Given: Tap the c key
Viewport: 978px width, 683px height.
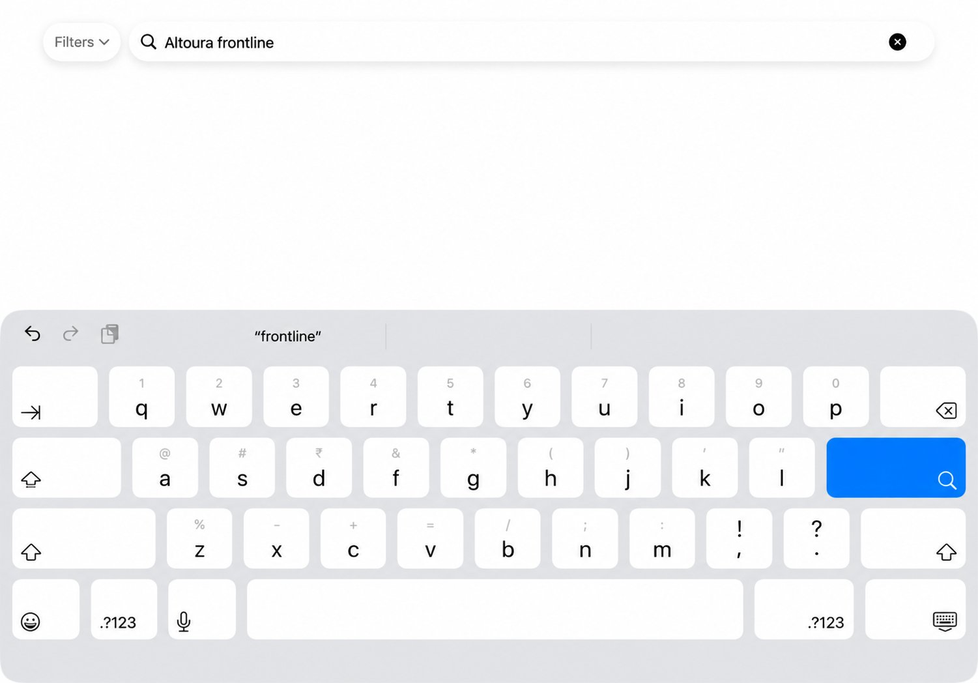Looking at the screenshot, I should pos(353,538).
